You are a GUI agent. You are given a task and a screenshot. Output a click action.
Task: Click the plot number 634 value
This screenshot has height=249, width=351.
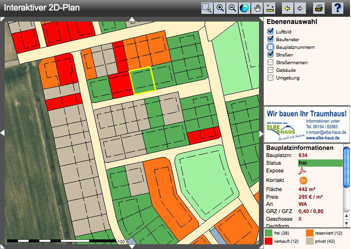pos(303,155)
